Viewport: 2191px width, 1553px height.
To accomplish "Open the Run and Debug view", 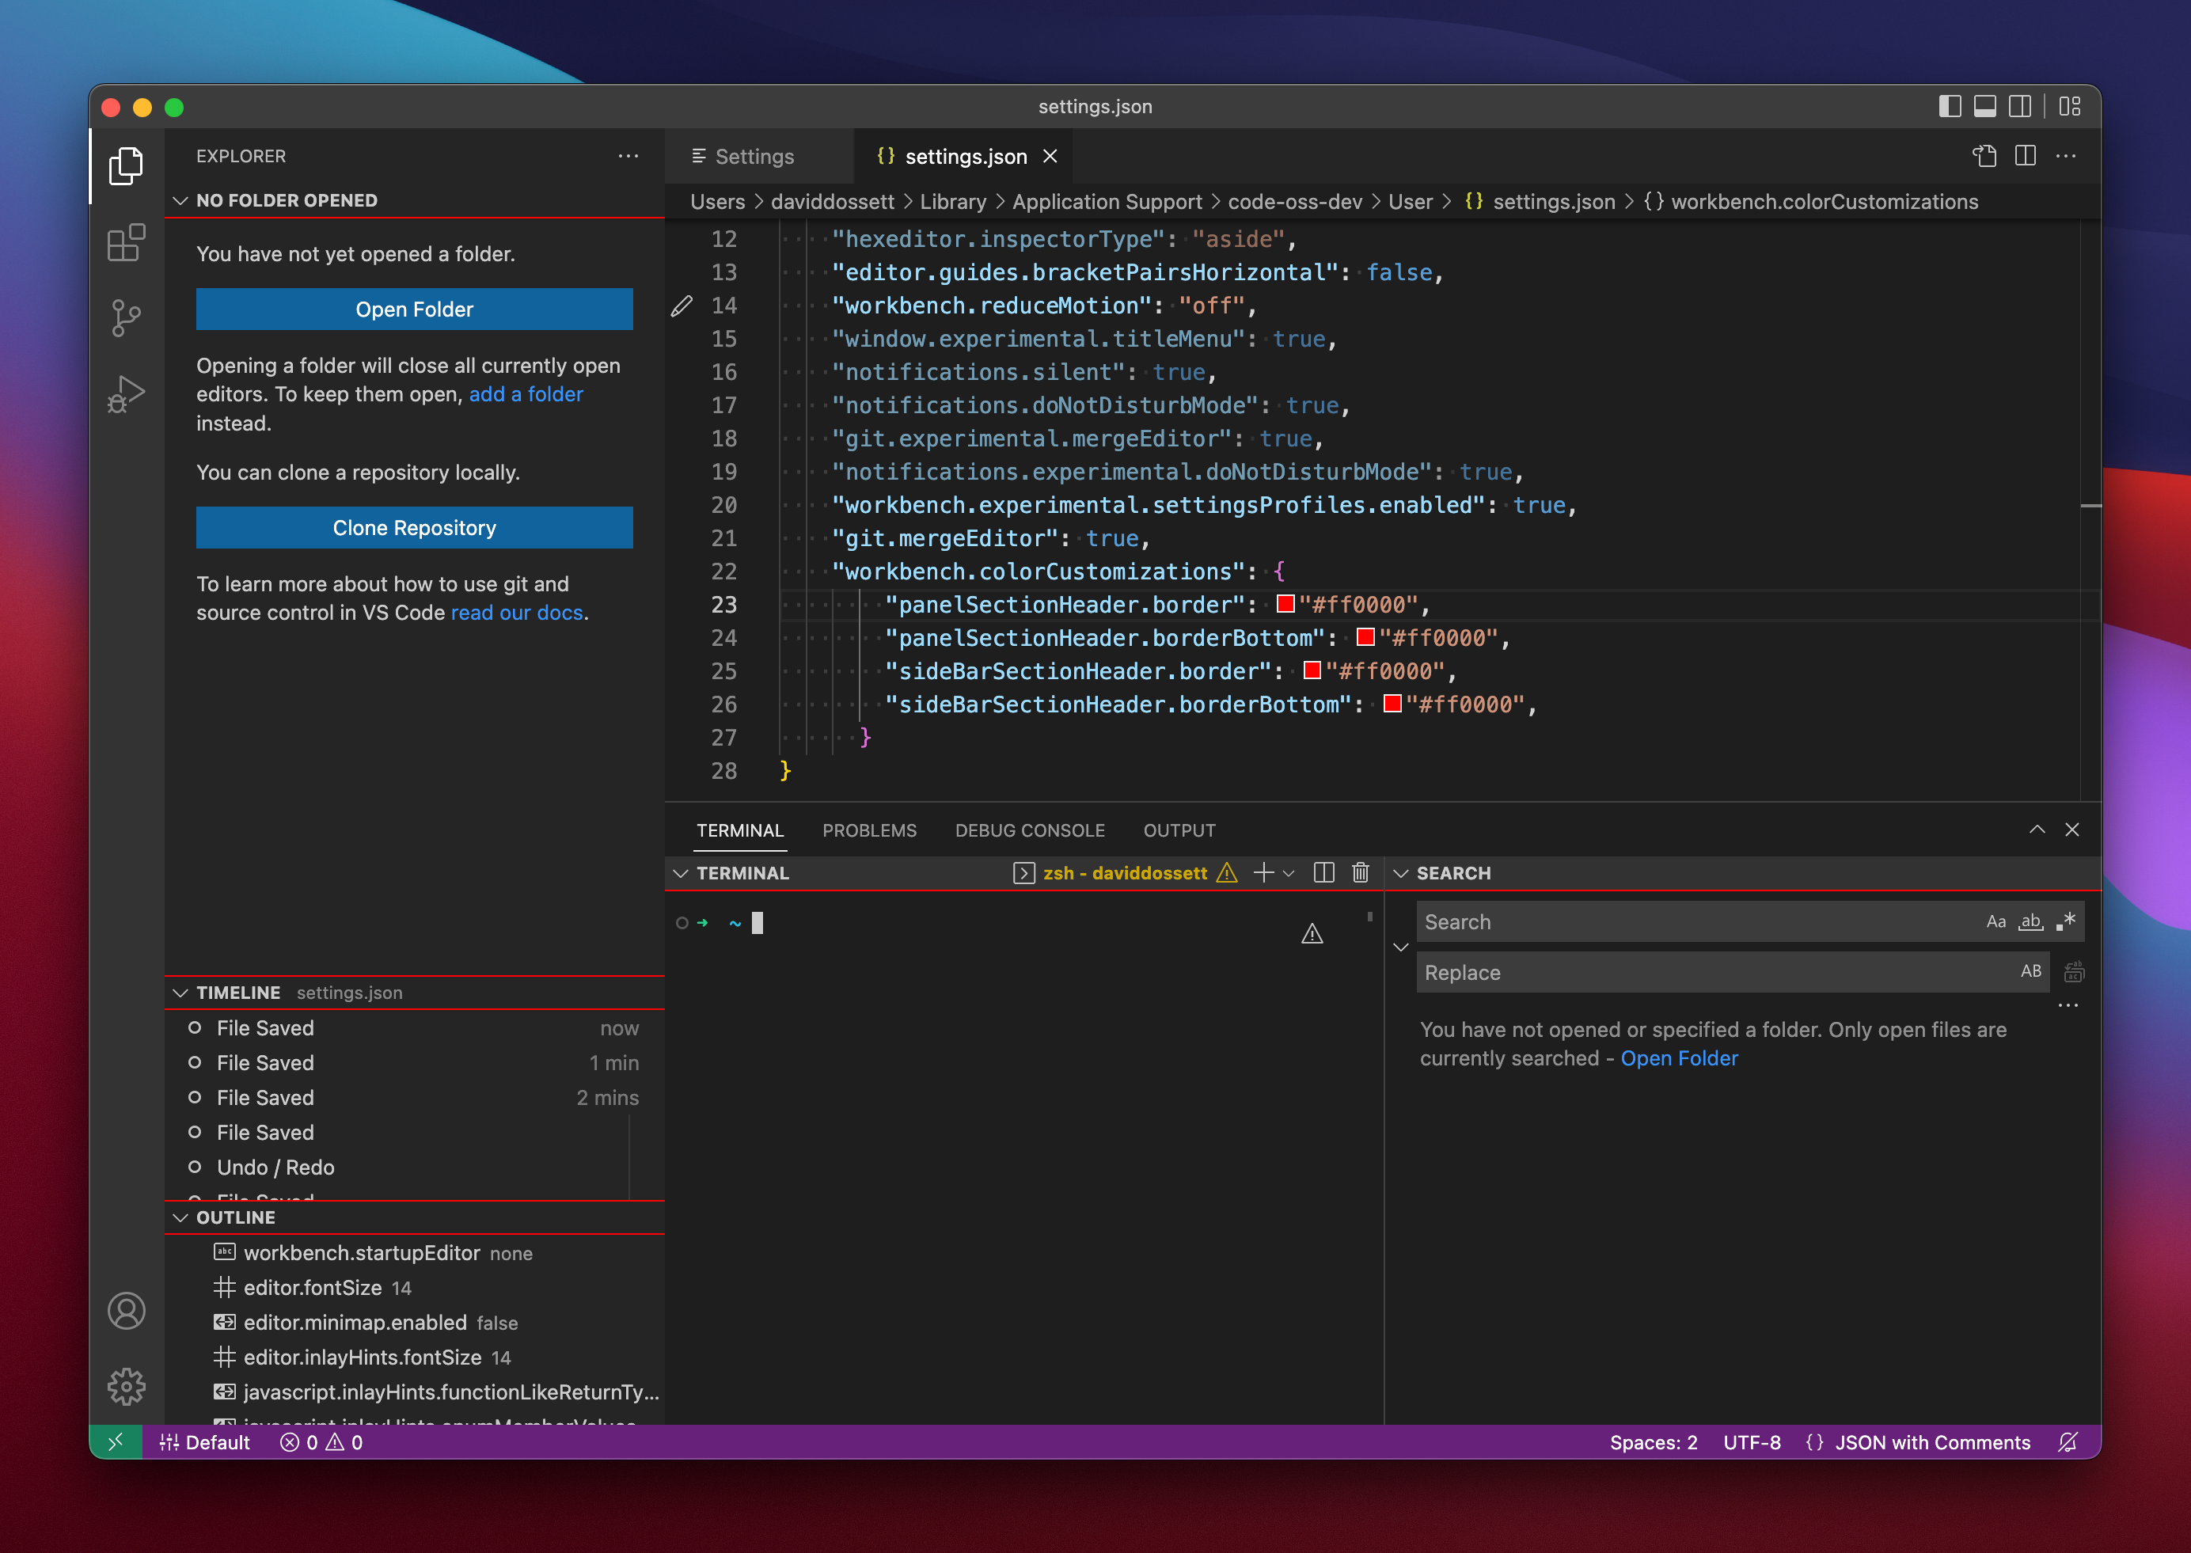I will [126, 393].
